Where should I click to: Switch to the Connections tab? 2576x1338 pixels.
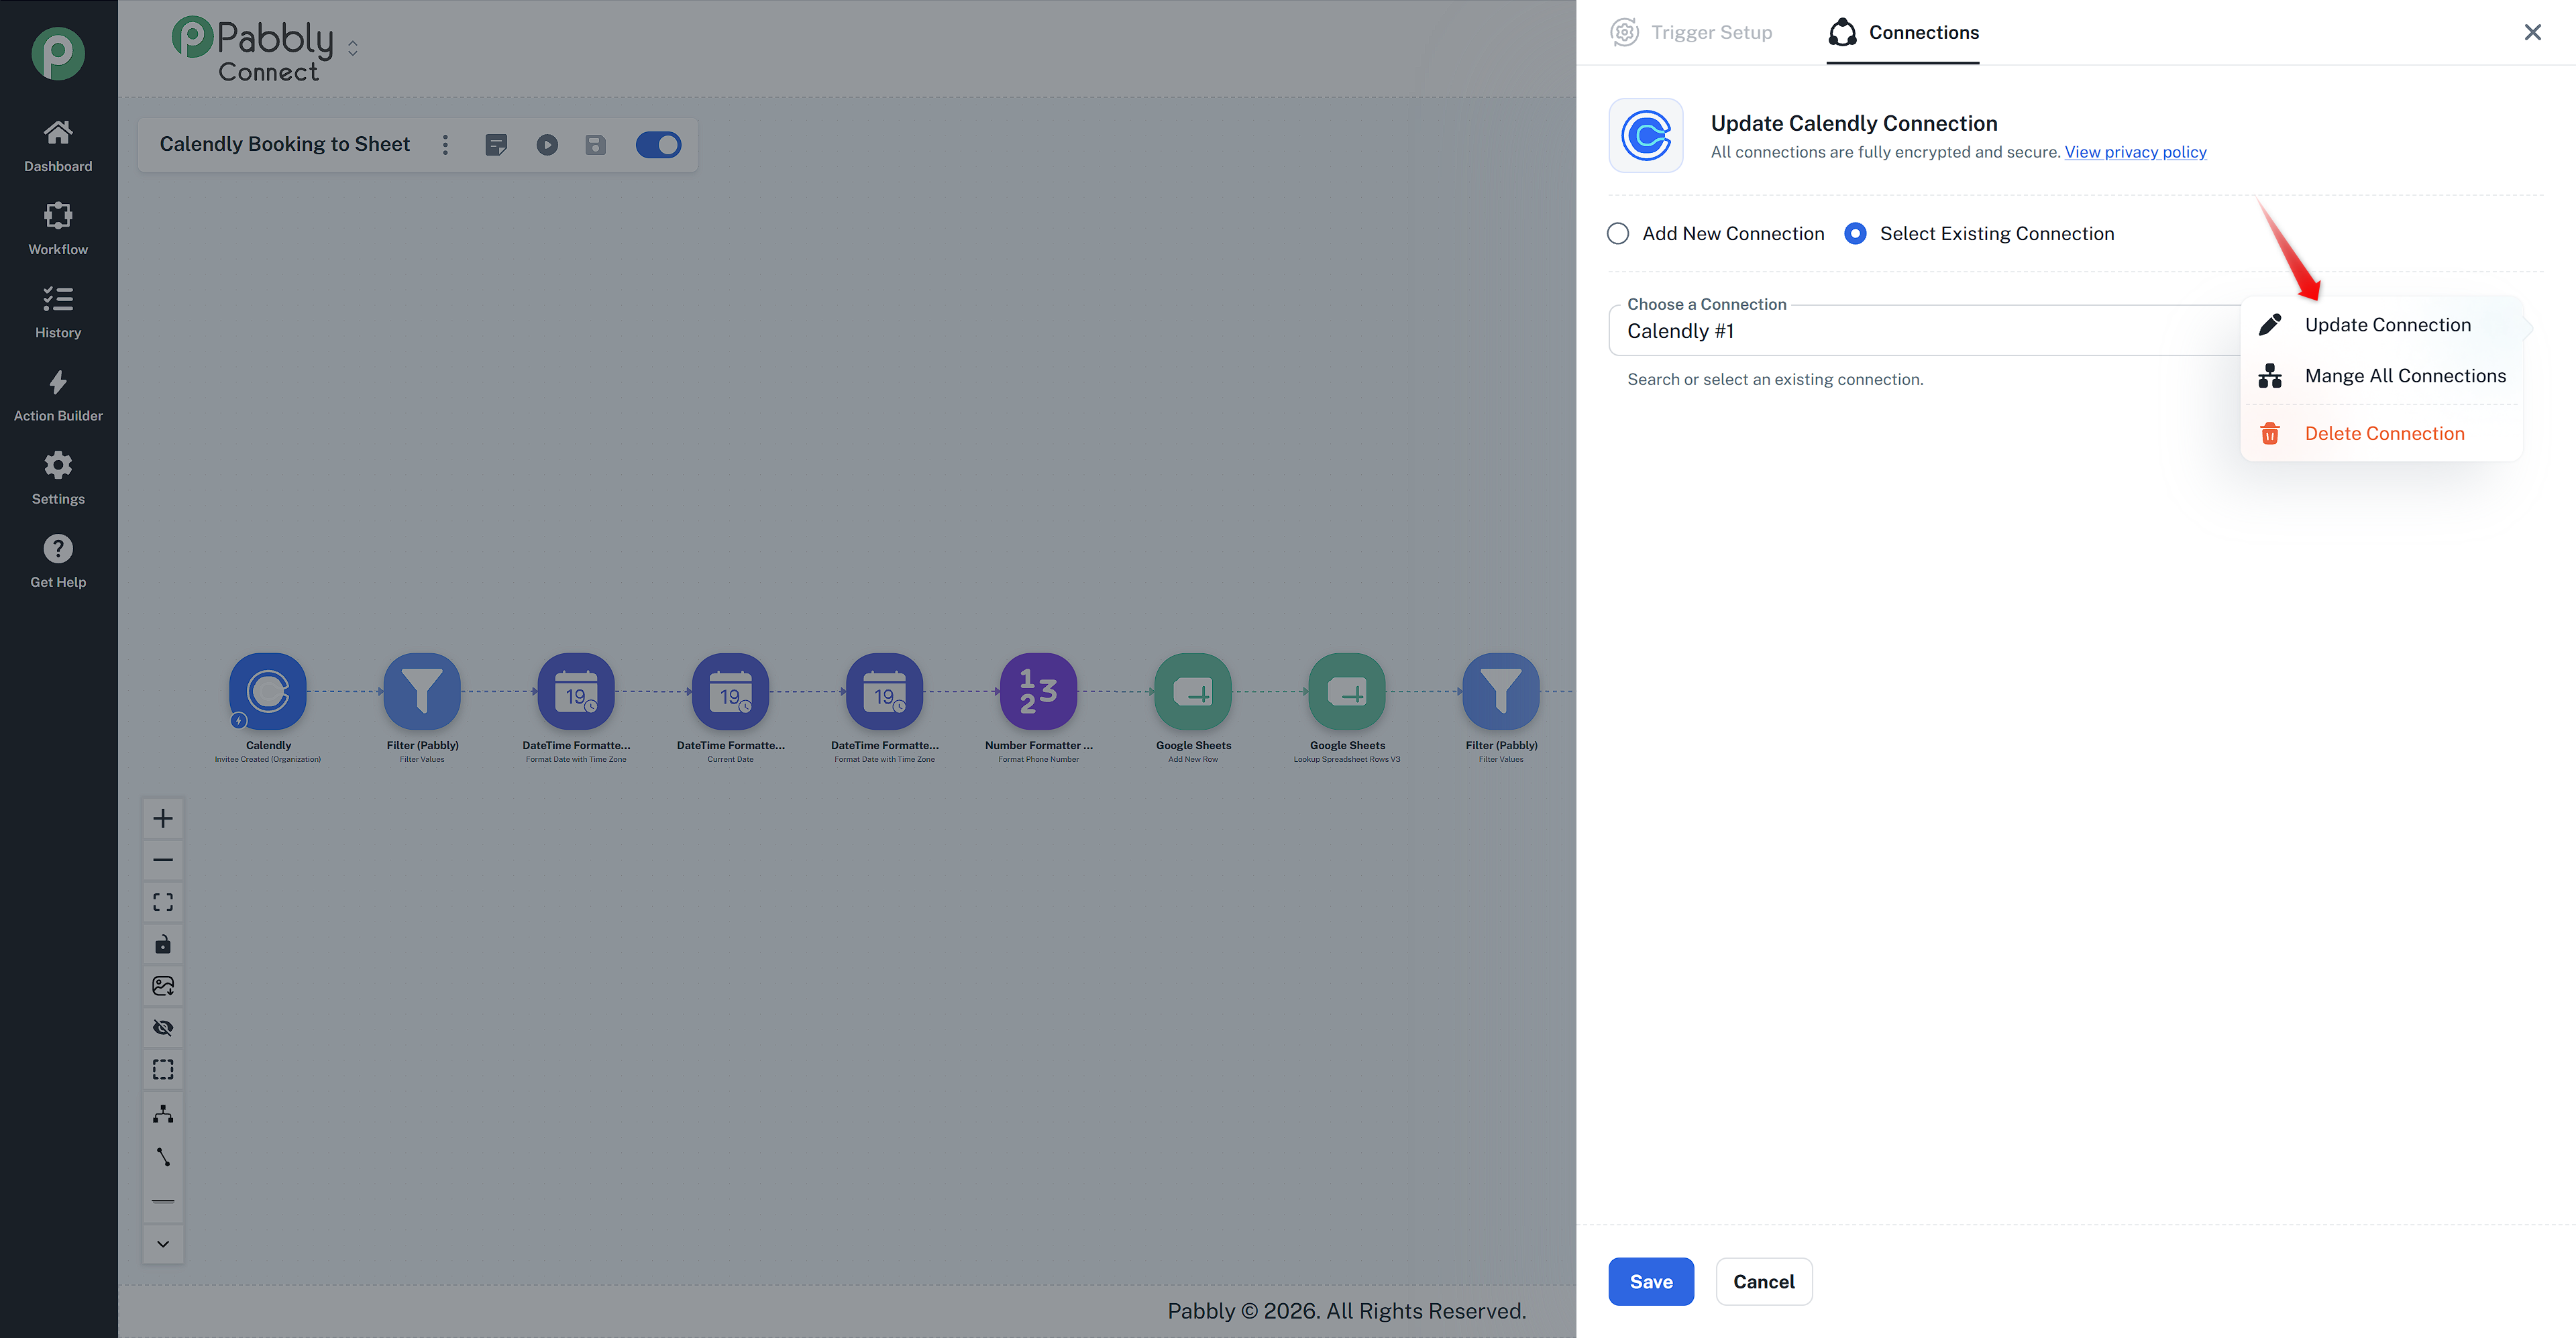tap(1903, 32)
